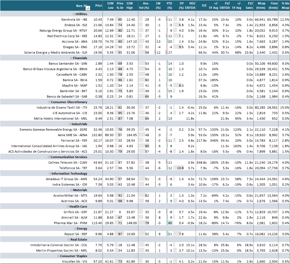Click the CaixaBank SA - CABK label
Viewport: 290px width, 264px height.
(x=72, y=75)
